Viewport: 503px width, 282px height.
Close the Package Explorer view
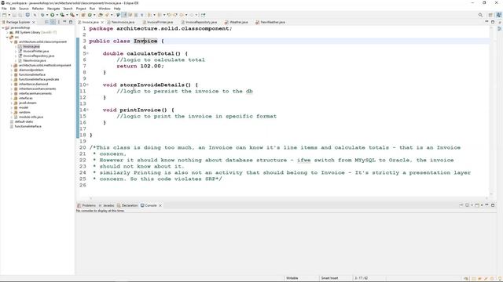coord(33,22)
